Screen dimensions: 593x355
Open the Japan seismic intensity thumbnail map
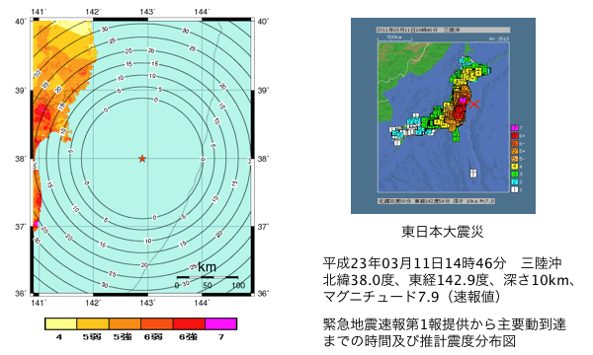click(x=443, y=115)
